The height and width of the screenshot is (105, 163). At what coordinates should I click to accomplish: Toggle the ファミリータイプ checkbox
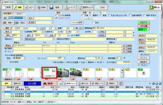57,18
